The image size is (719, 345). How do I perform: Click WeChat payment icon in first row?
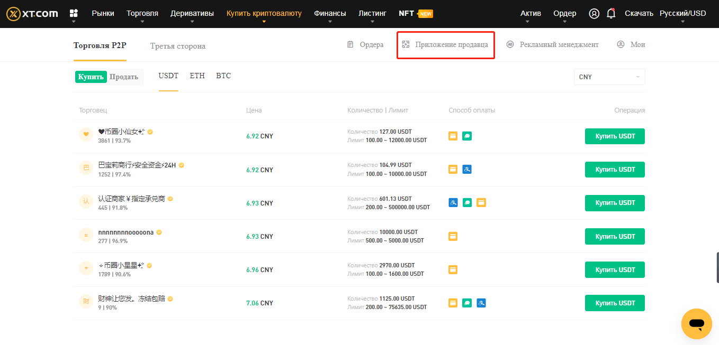467,136
